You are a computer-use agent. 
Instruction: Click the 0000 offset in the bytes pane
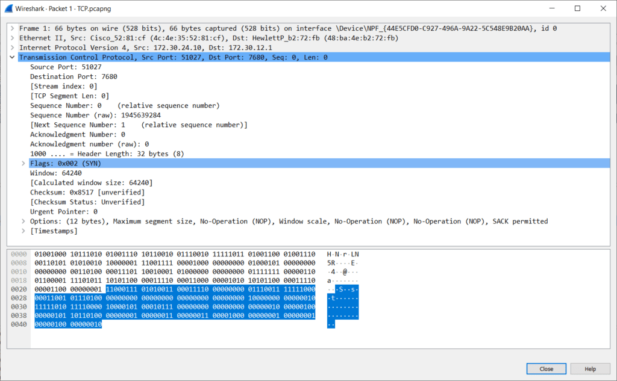(19, 255)
